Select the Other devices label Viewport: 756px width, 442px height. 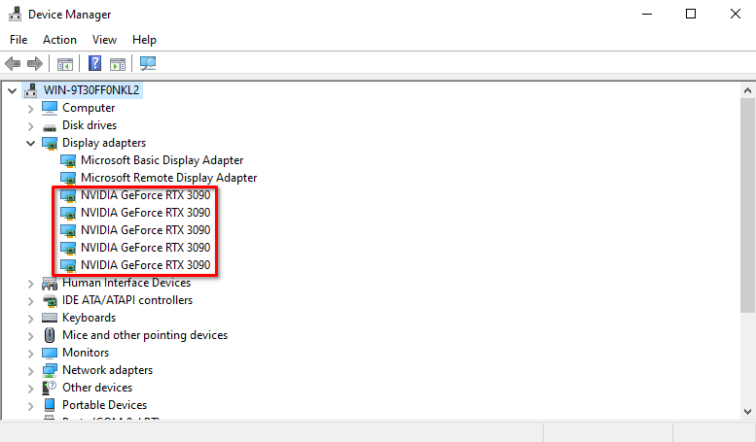[x=97, y=388]
